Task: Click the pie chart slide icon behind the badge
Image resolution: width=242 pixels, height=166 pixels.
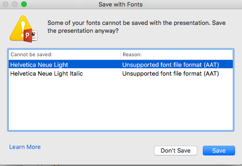Action: coord(34,36)
